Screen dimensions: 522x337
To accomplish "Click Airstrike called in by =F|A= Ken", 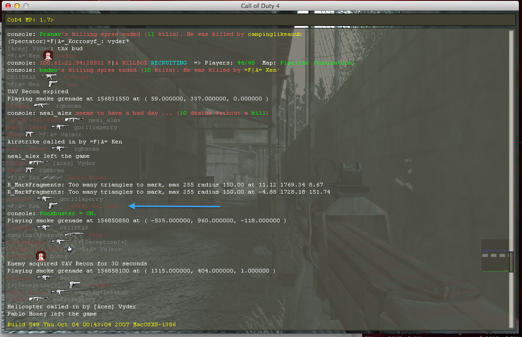I will [x=65, y=142].
